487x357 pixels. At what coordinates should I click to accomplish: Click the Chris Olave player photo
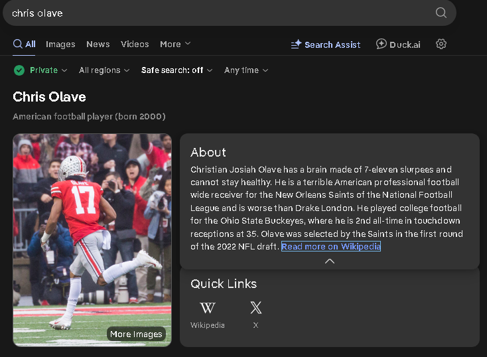coord(92,240)
